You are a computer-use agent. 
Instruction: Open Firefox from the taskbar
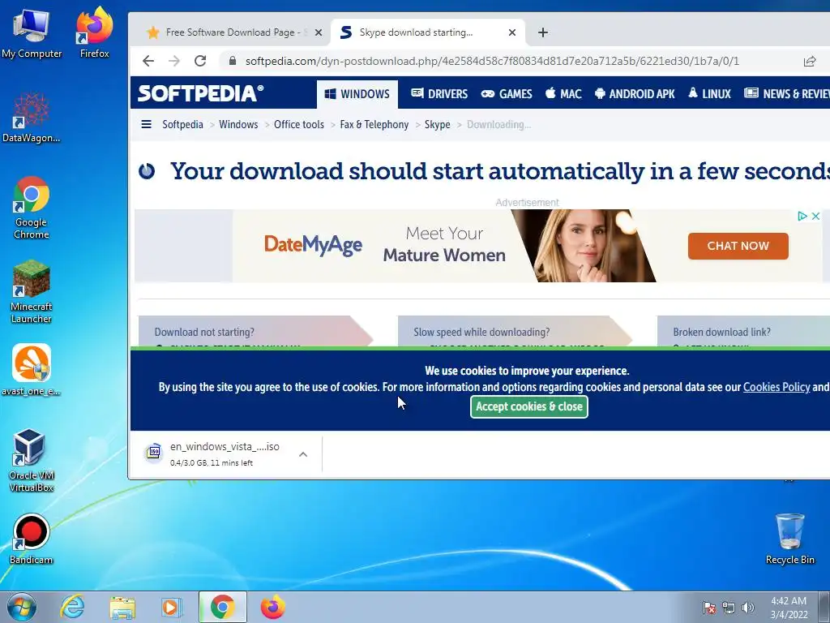click(x=272, y=607)
